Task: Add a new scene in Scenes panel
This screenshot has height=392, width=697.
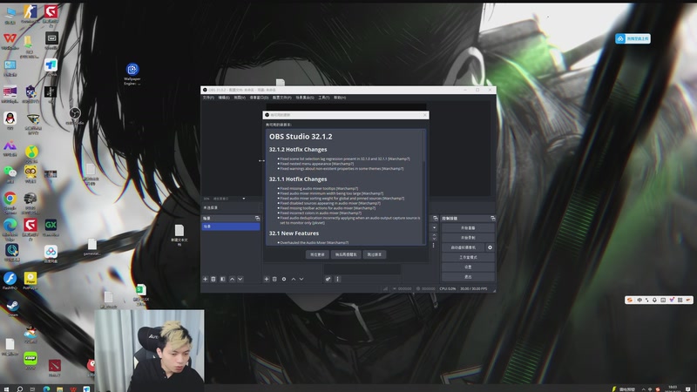Action: (205, 279)
